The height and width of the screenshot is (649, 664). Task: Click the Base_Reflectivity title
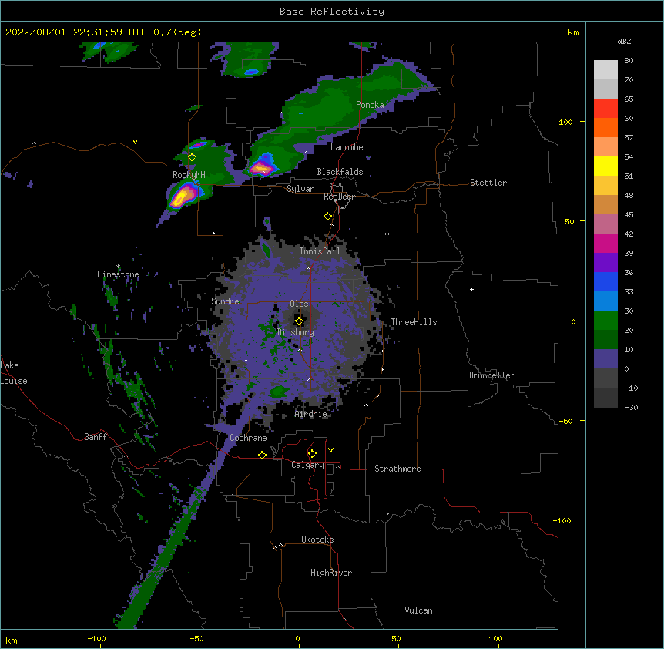[332, 12]
